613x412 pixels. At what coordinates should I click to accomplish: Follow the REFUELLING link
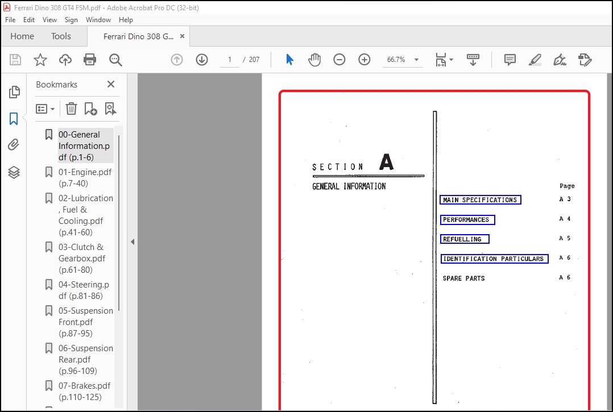tap(465, 239)
